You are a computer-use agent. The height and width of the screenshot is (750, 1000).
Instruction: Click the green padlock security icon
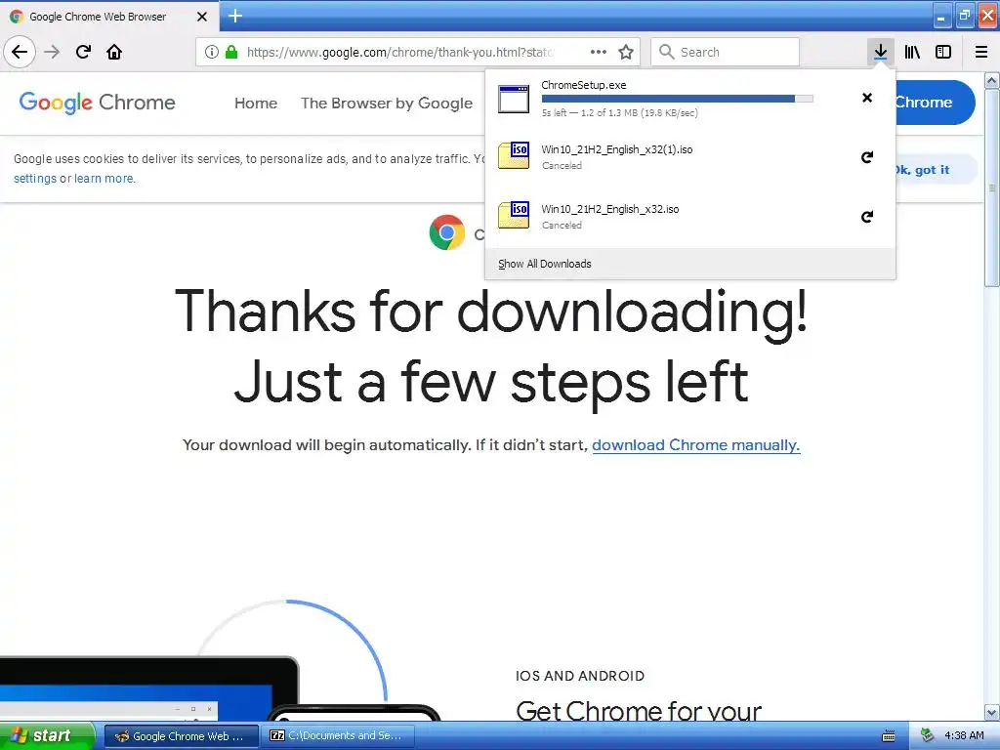(x=231, y=52)
